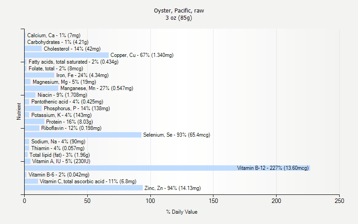Click the serving size text '3 oz (85g)'
This screenshot has width=358, height=224.
[x=179, y=17]
